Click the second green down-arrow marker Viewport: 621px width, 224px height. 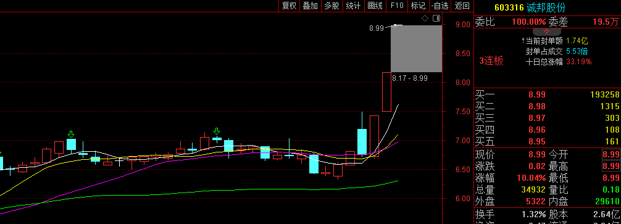217,131
